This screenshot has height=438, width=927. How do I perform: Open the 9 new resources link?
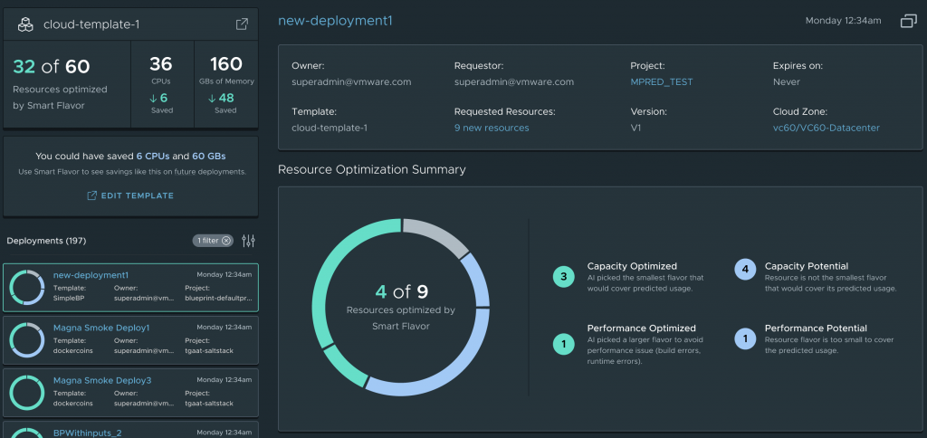[x=492, y=128]
